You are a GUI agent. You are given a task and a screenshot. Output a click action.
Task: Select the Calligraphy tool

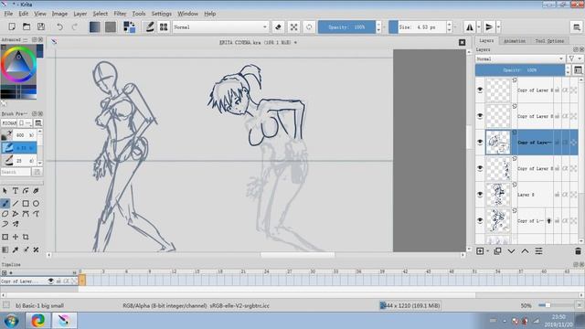36,191
